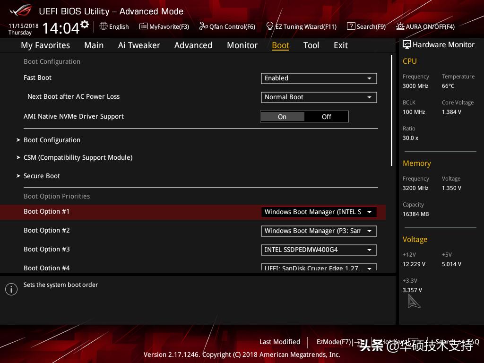Click +12V reading 12.229 V
The image size is (484, 363).
414,264
